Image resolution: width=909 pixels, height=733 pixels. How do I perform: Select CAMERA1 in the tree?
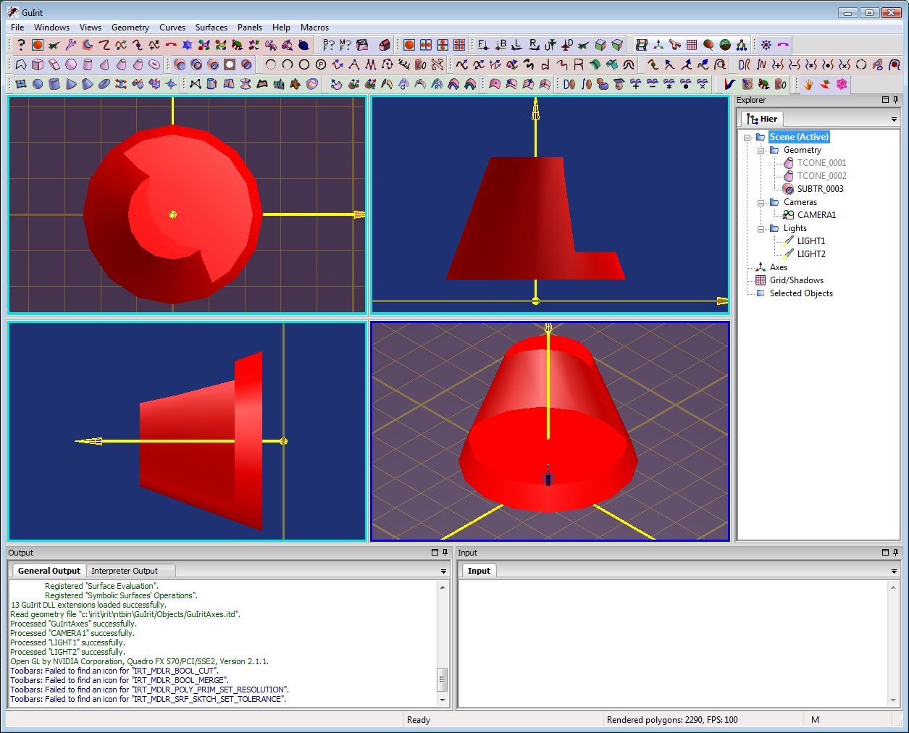pyautogui.click(x=816, y=215)
